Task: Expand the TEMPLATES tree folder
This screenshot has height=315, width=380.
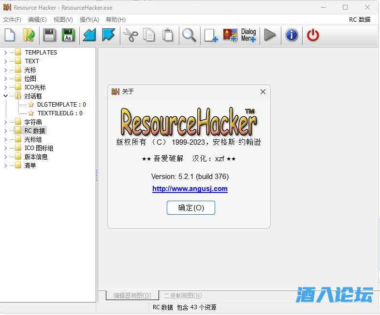Action: pos(5,53)
